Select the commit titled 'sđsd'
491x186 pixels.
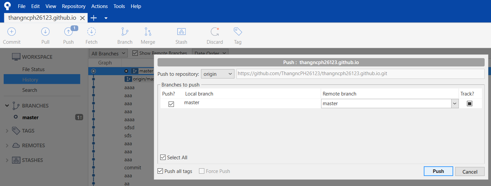(129, 127)
